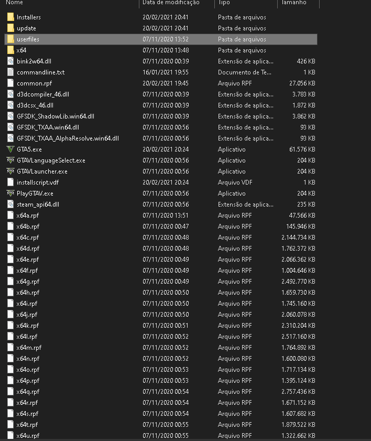The height and width of the screenshot is (441, 371).
Task: Select the GFSDK_ShadowLib.win64.dll entry
Action: pyautogui.click(x=56, y=116)
